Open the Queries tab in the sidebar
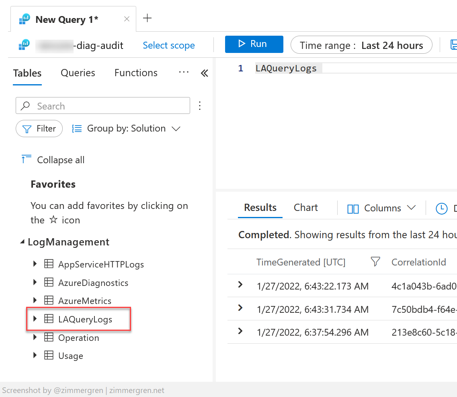The height and width of the screenshot is (397, 457). (78, 73)
